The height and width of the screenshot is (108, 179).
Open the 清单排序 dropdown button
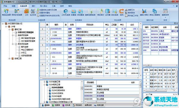pyautogui.click(x=165, y=13)
